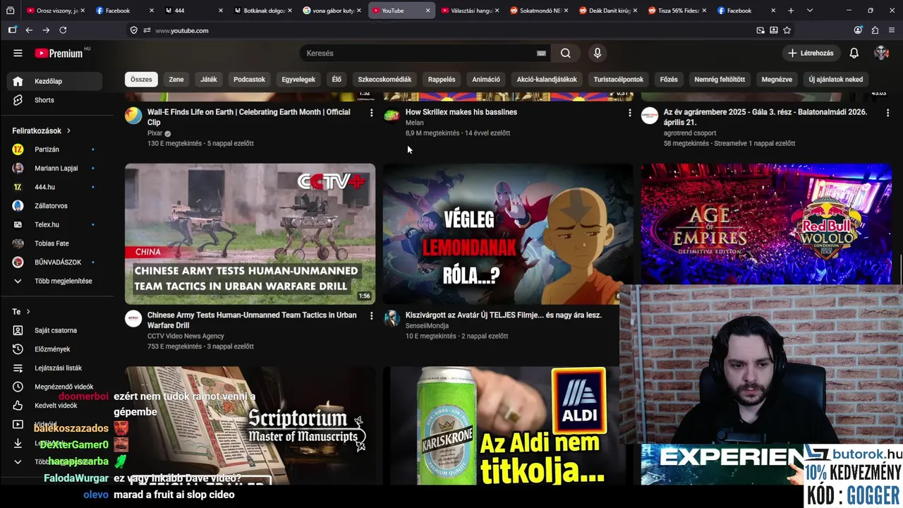Viewport: 903px width, 508px height.
Task: Close the YouTube browser tab
Action: [x=428, y=11]
